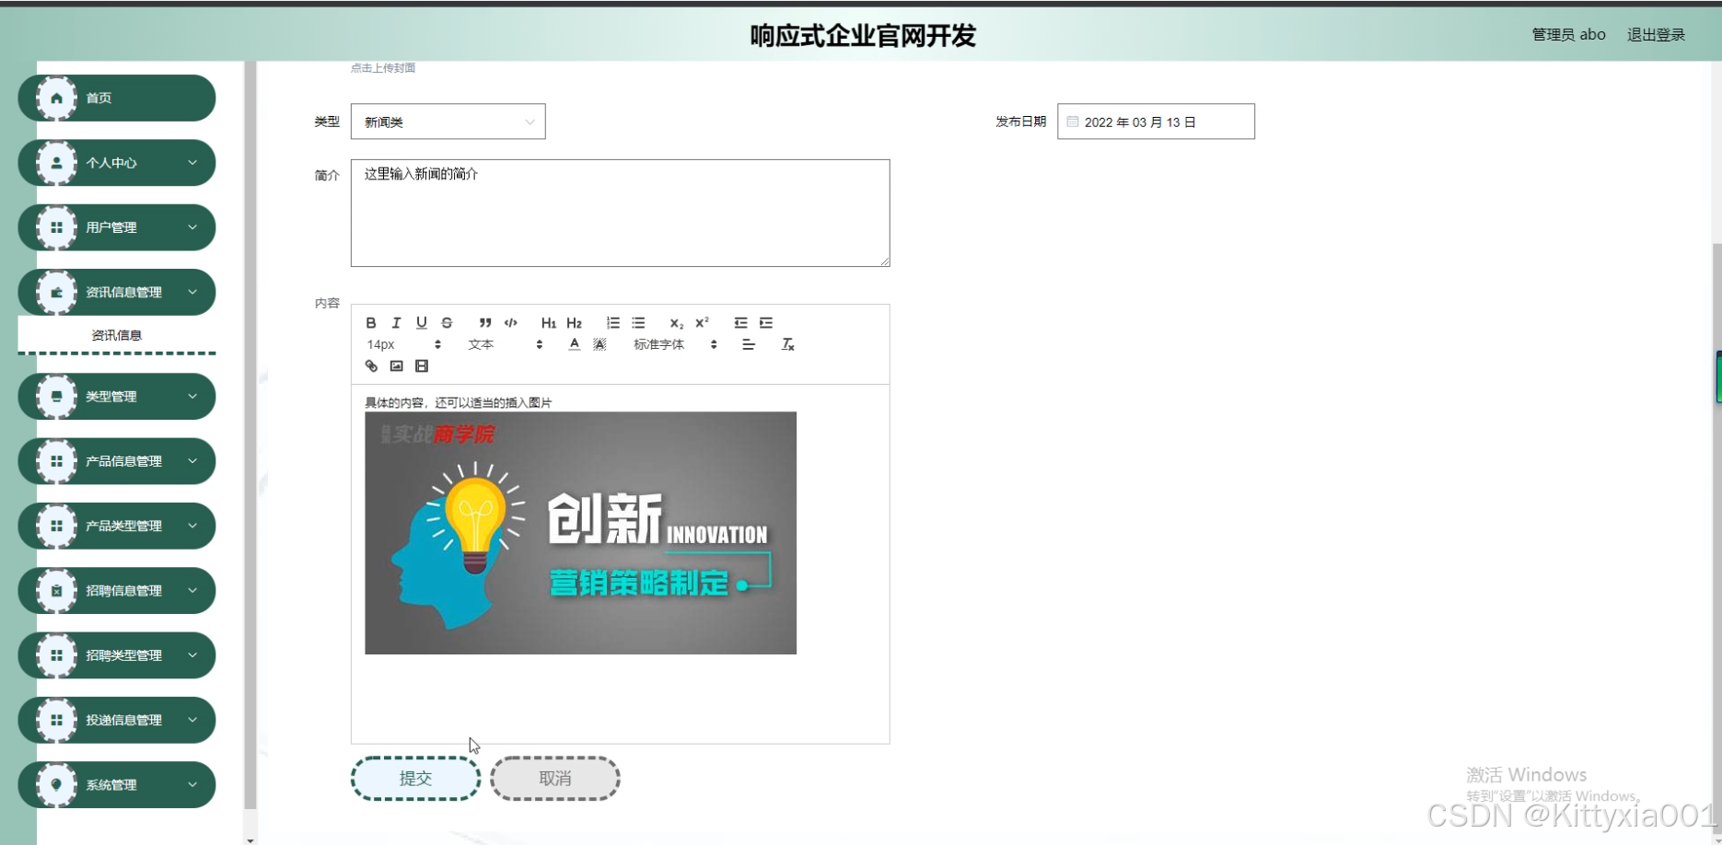
Task: Select the 资讯信息 submenu item
Action: point(117,335)
